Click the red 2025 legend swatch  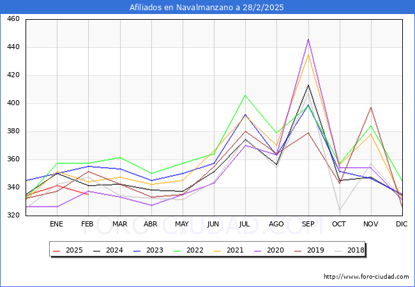pyautogui.click(x=57, y=251)
